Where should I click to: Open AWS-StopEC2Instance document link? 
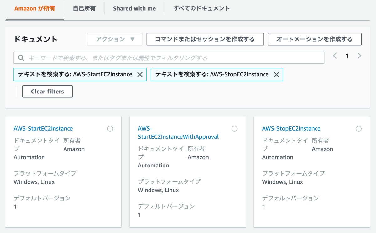pos(291,128)
